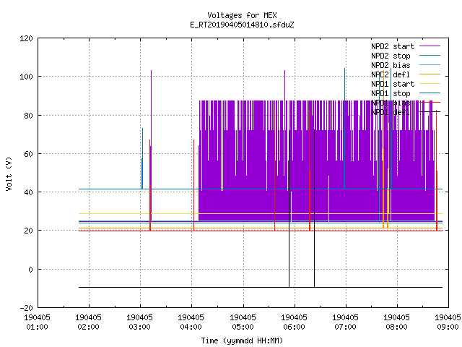Click the NPD2 defl legend label
Viewport: 462px width, 347px height.
coord(391,74)
